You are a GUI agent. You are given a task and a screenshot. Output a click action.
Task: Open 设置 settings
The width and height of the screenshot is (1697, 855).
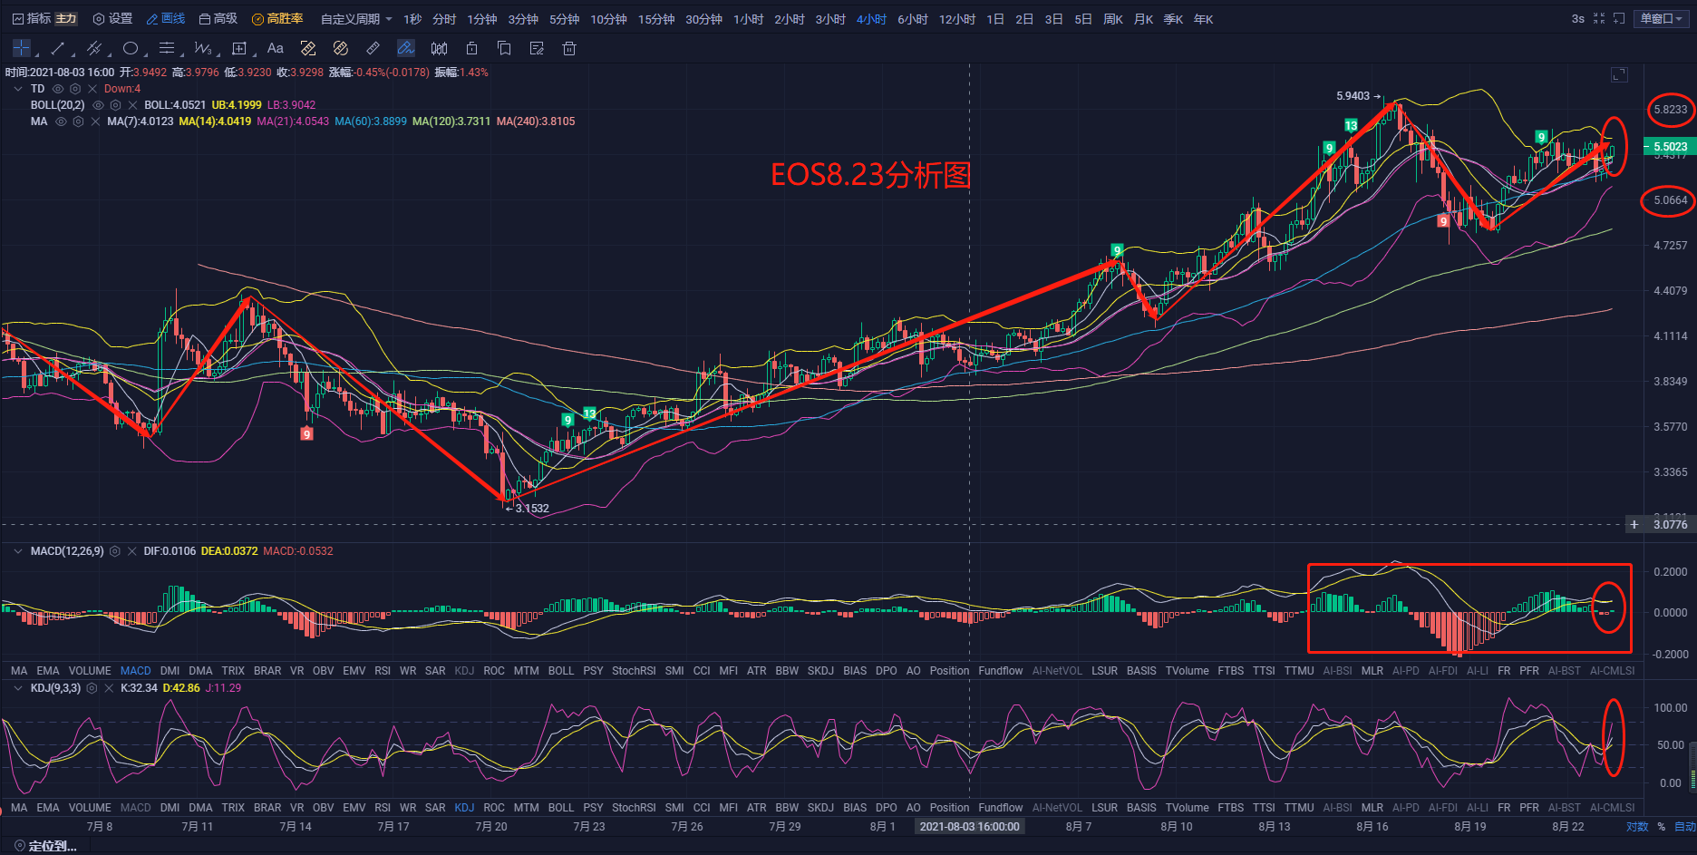(x=113, y=19)
